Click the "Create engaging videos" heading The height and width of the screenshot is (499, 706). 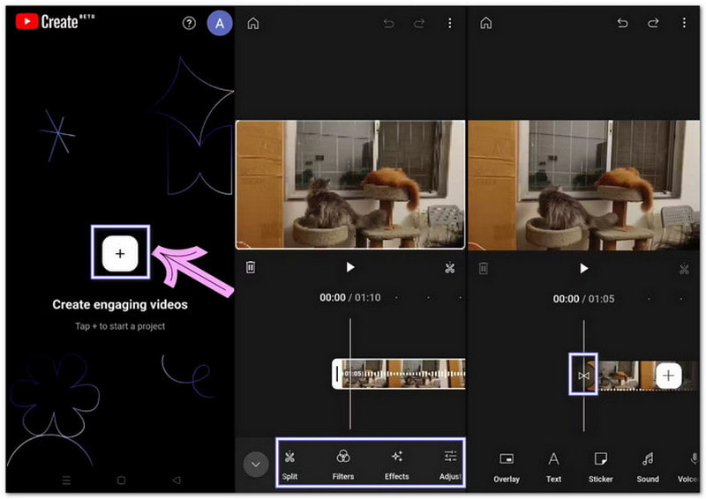tap(120, 305)
